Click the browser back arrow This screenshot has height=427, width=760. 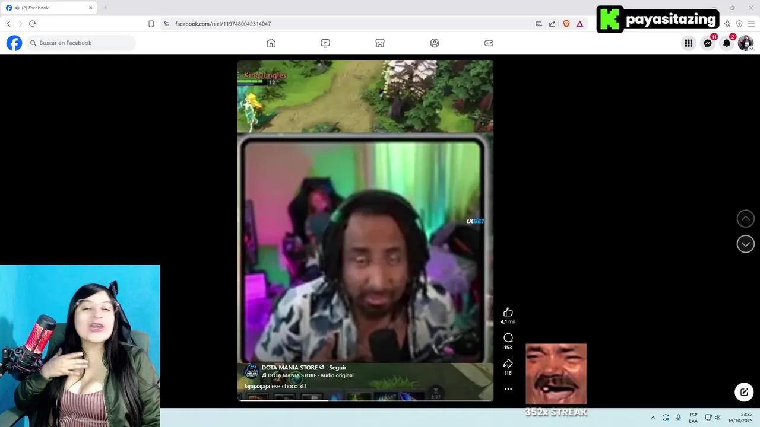(8, 24)
